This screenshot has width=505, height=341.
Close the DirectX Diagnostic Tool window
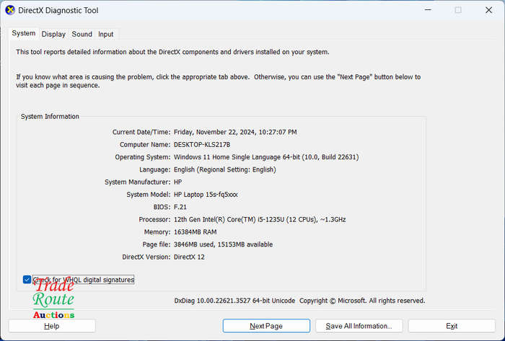[488, 10]
